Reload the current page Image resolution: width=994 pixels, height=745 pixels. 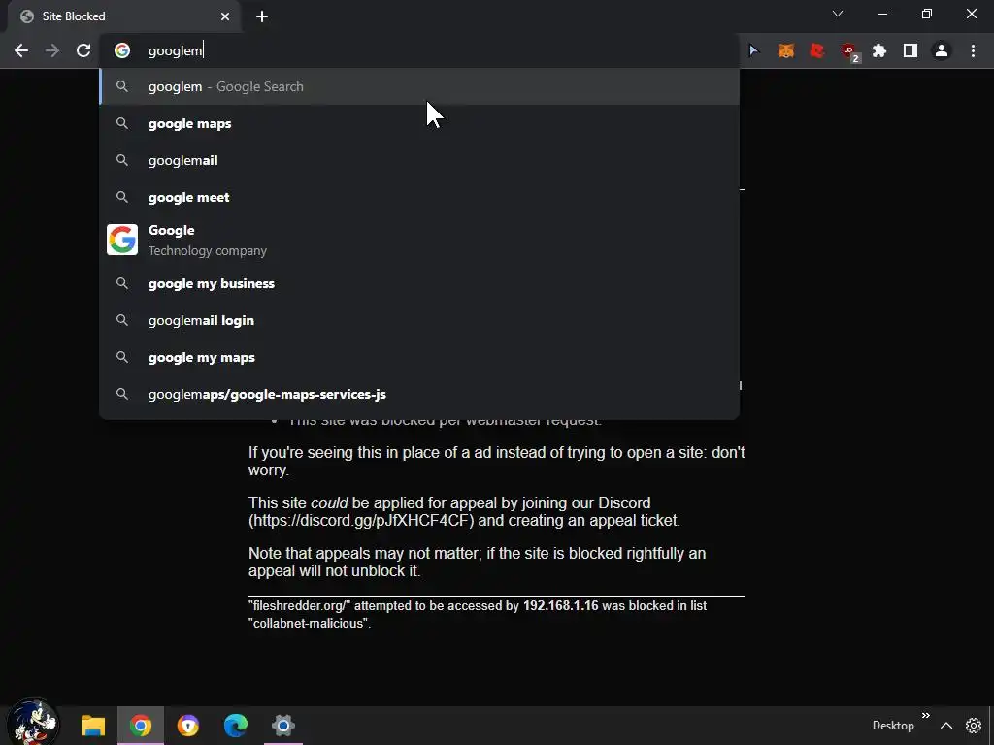pyautogui.click(x=83, y=50)
